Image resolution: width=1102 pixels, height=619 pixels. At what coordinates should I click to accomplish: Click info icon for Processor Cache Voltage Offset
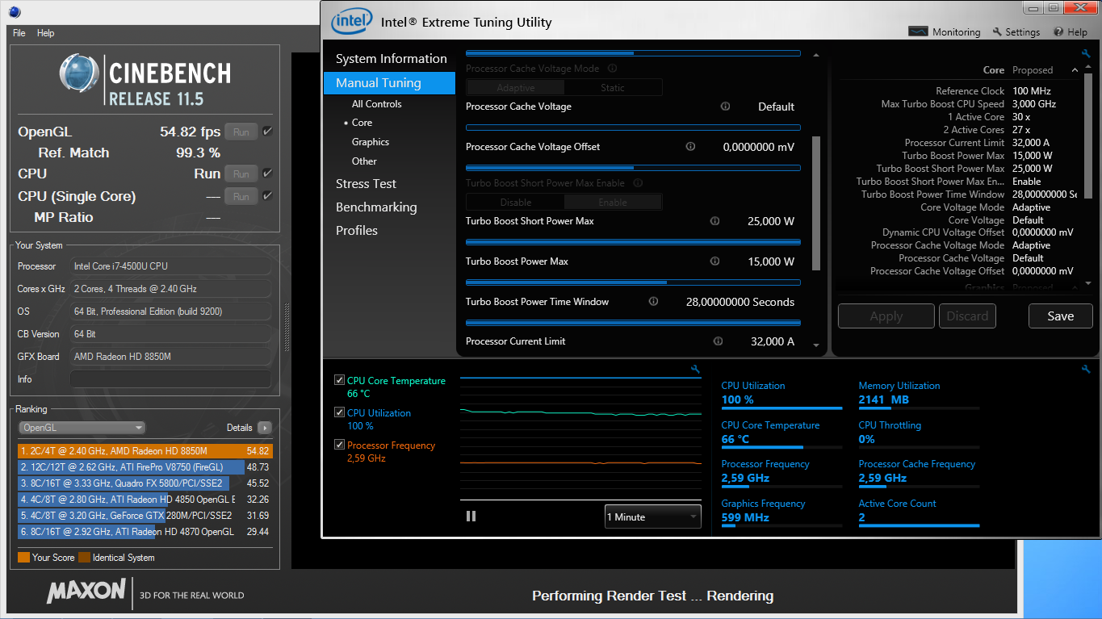tap(690, 147)
